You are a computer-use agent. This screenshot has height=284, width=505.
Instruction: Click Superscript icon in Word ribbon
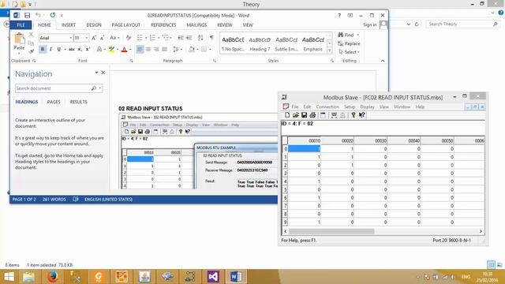click(88, 49)
